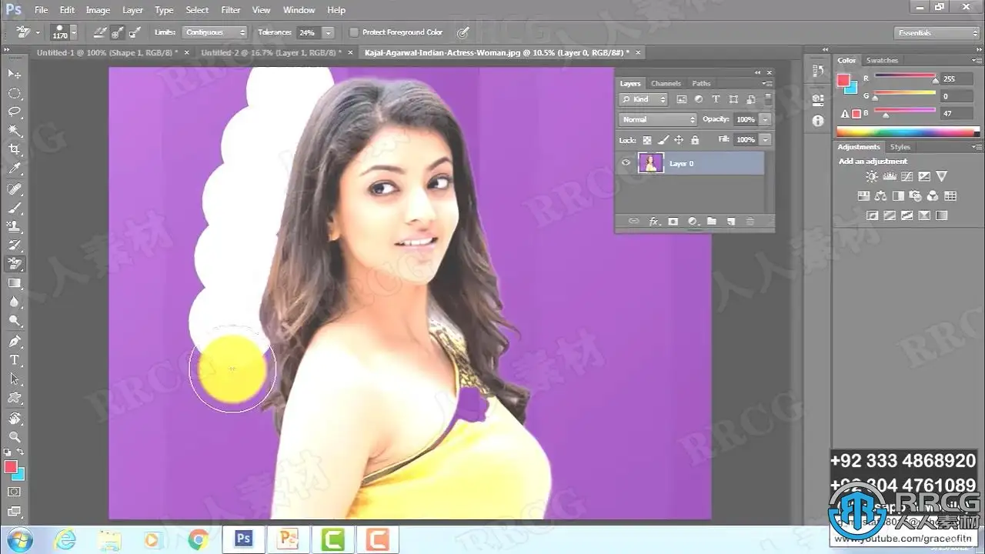Add a Color Balance adjustment
Image resolution: width=985 pixels, height=554 pixels.
tap(880, 196)
